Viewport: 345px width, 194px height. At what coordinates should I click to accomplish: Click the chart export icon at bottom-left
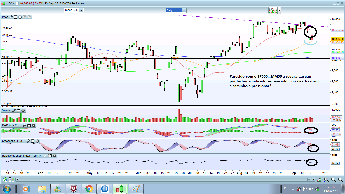(5, 179)
